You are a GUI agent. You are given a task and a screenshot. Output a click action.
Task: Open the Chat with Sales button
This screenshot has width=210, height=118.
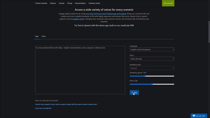tap(199, 116)
